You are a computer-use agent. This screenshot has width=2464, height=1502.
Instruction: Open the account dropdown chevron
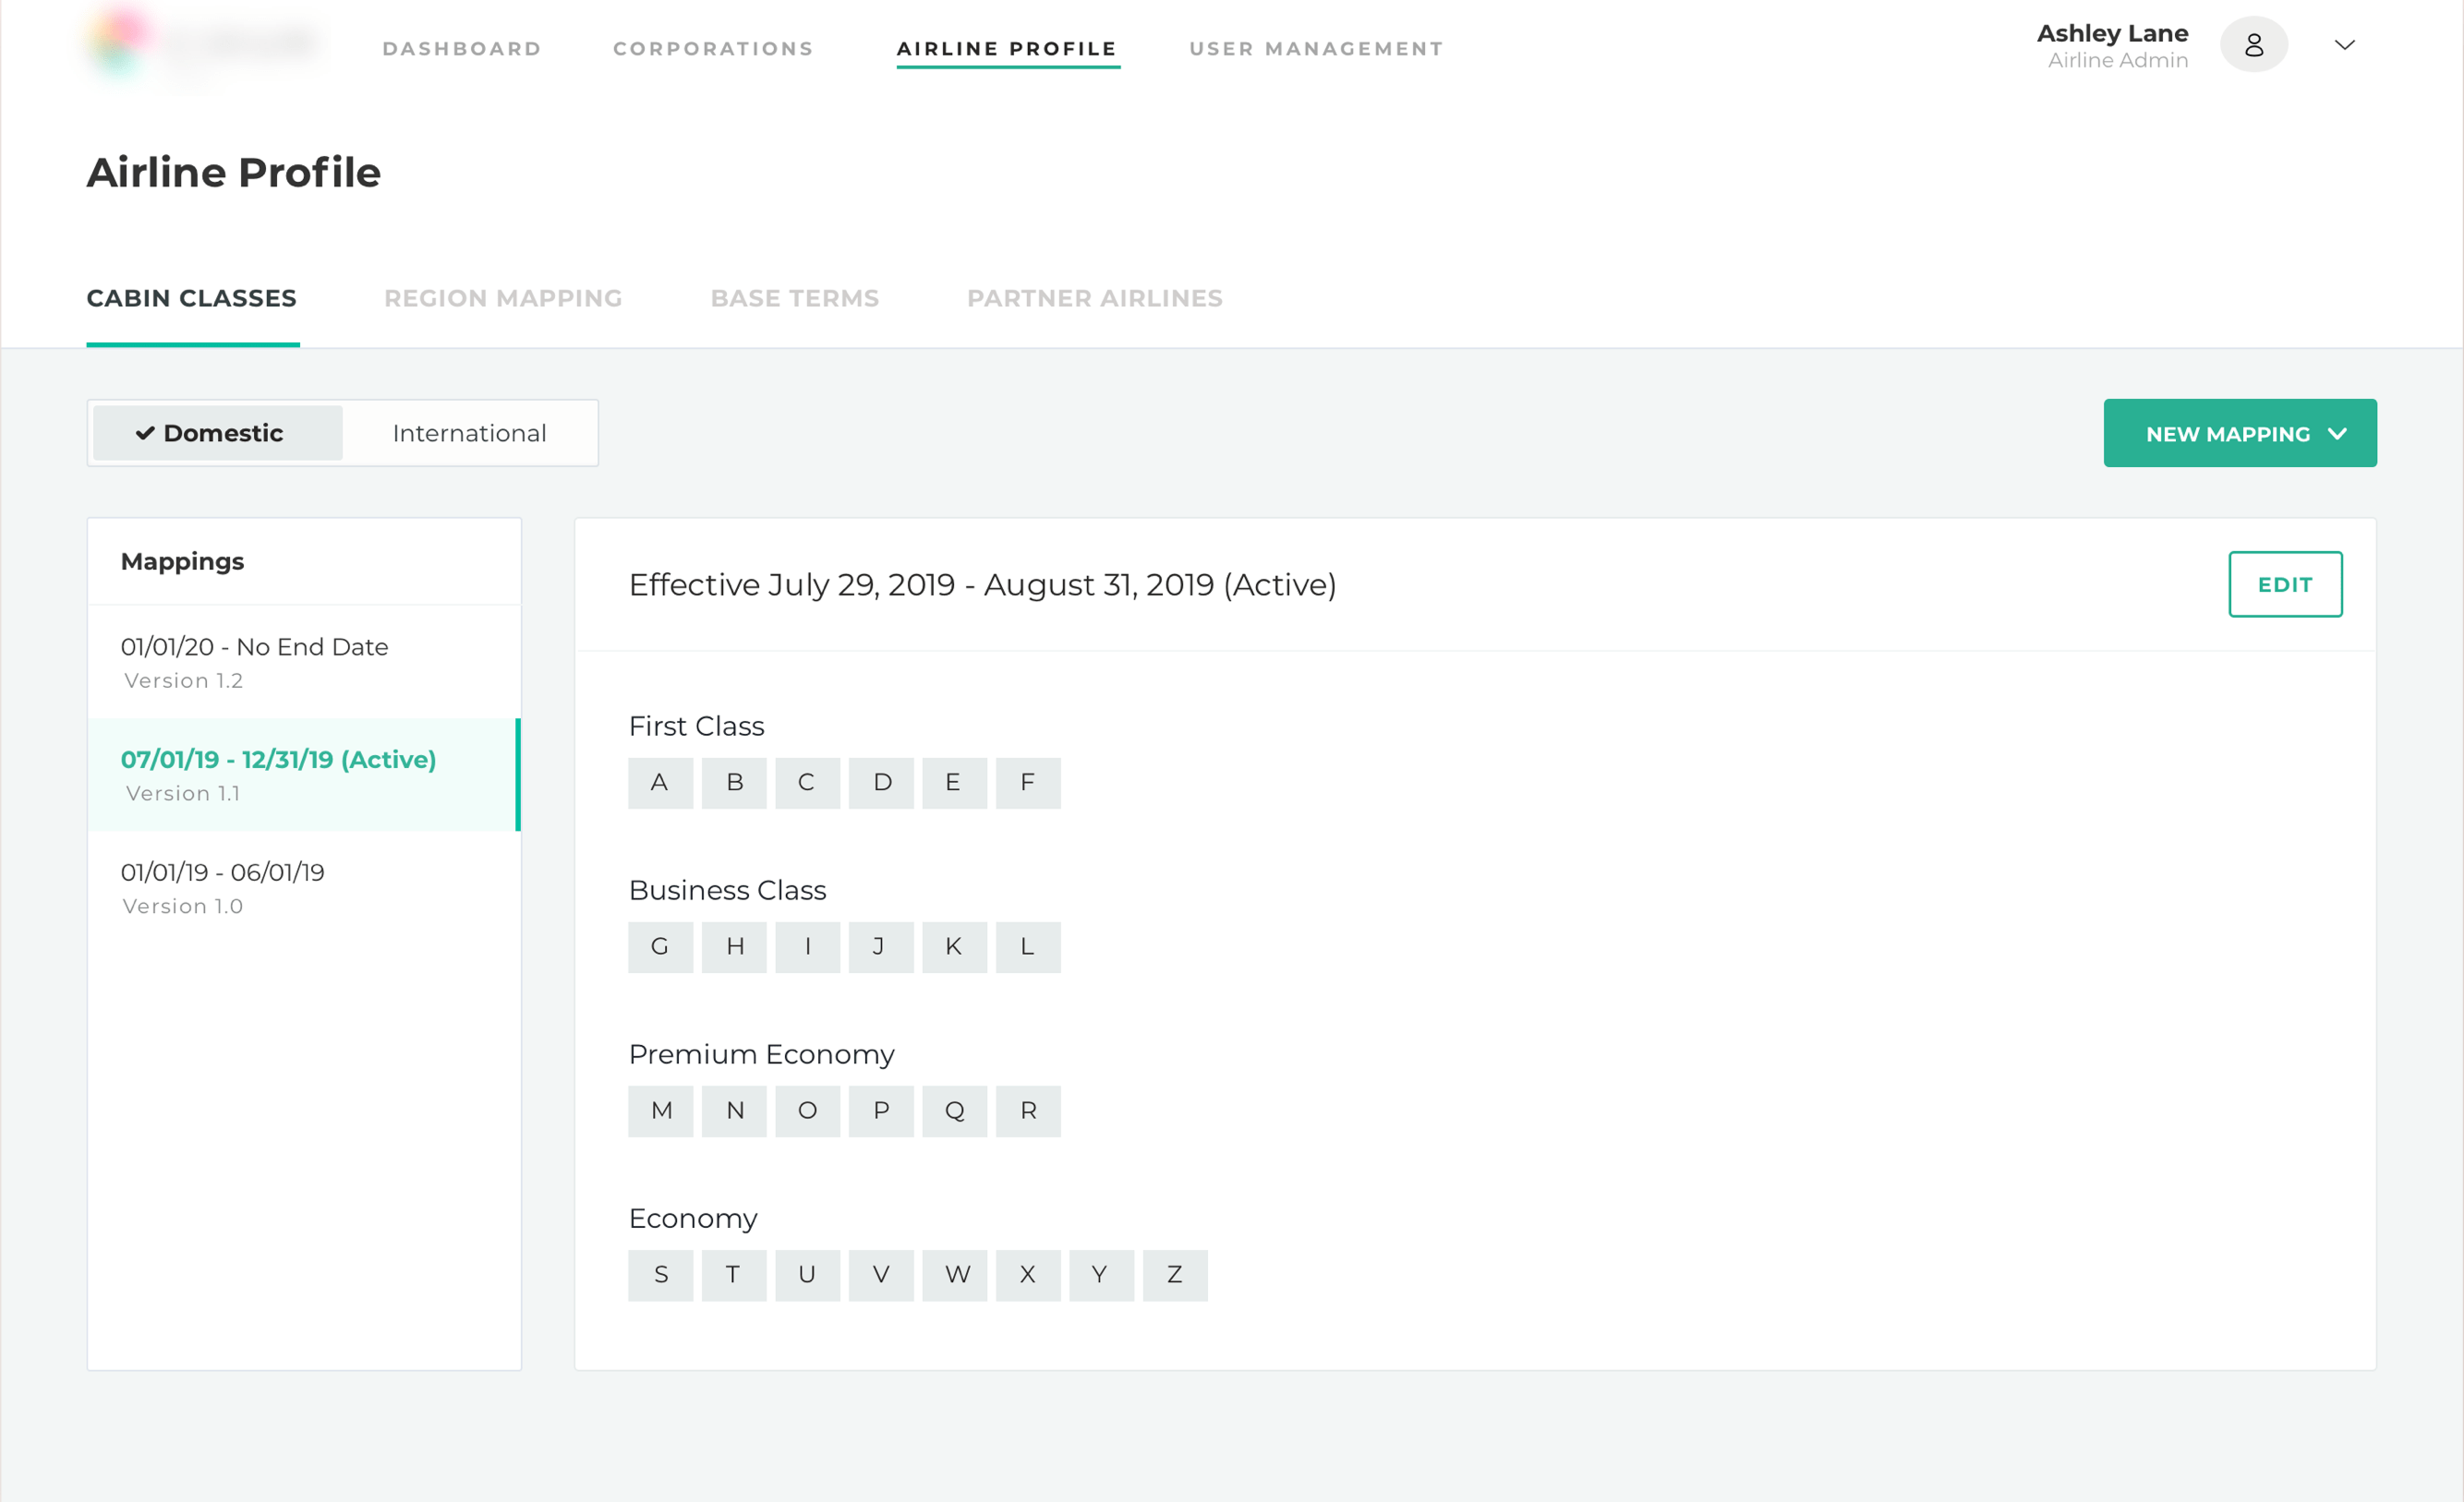[2344, 45]
